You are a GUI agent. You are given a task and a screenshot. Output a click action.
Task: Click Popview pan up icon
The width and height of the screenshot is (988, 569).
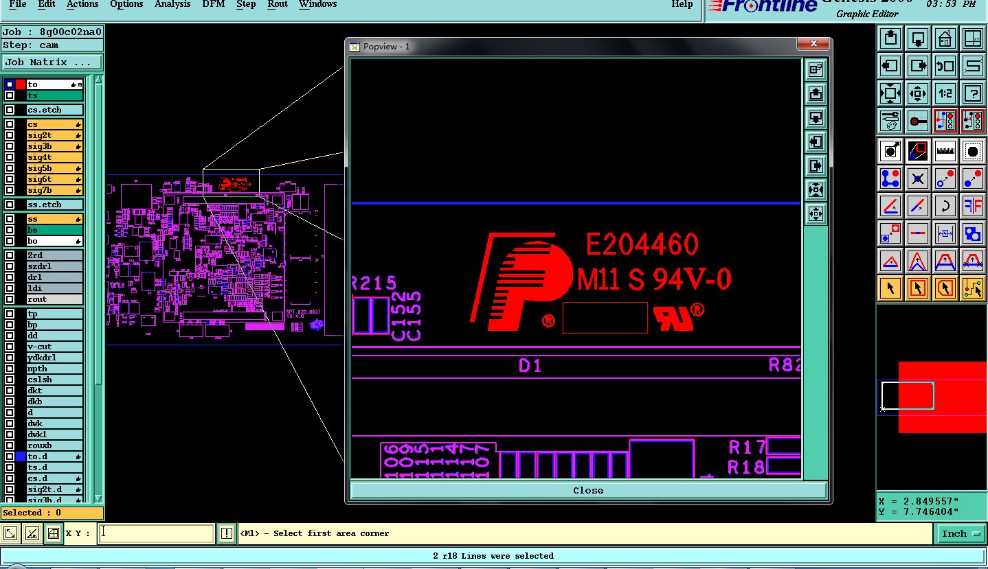816,93
